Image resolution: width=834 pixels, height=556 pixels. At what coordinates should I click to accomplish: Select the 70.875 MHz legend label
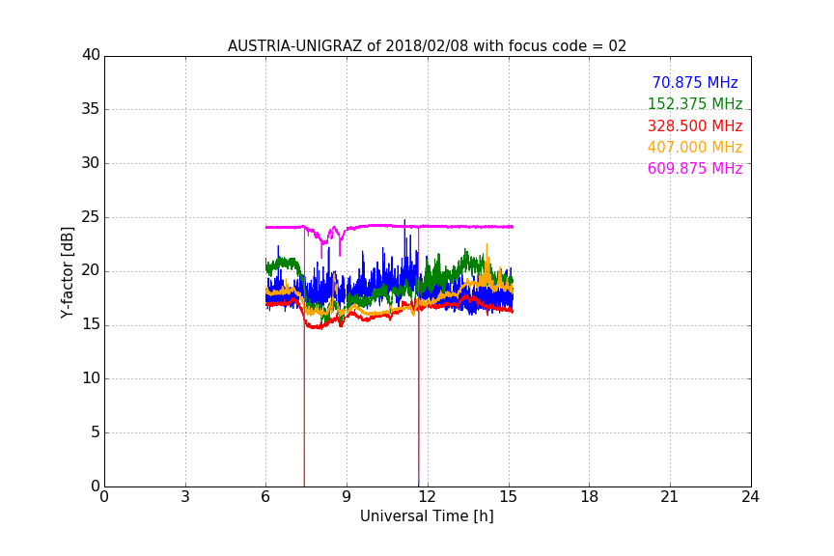pyautogui.click(x=695, y=82)
